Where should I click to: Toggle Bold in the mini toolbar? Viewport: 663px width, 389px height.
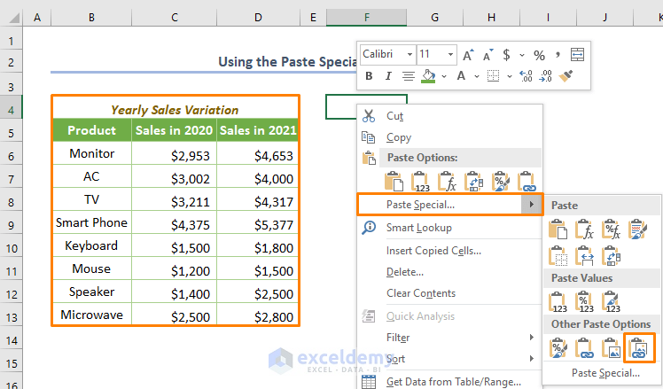pyautogui.click(x=370, y=76)
